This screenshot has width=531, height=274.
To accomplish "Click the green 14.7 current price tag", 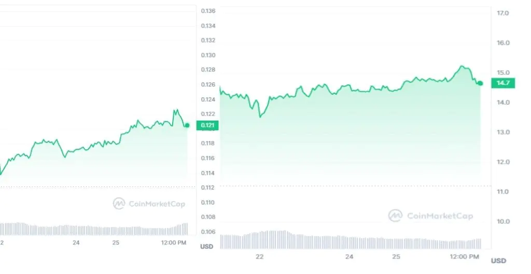I will (x=502, y=83).
